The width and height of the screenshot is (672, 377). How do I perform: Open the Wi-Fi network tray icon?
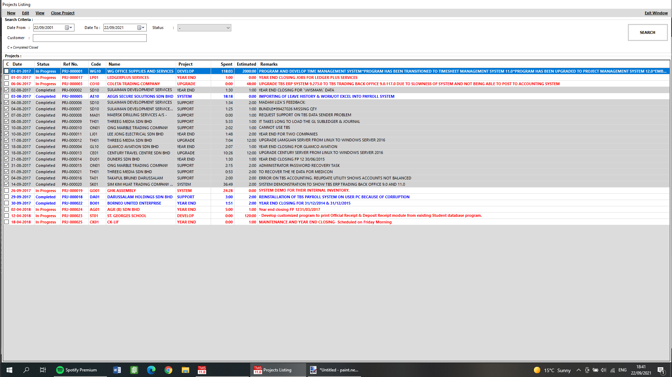(613, 370)
